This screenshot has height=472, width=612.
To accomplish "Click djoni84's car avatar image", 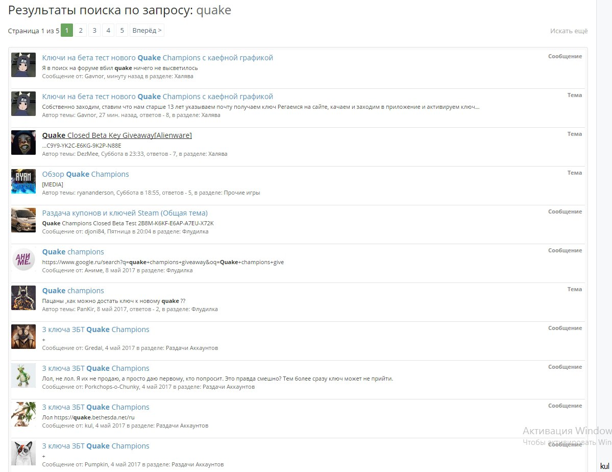I will pos(23,220).
